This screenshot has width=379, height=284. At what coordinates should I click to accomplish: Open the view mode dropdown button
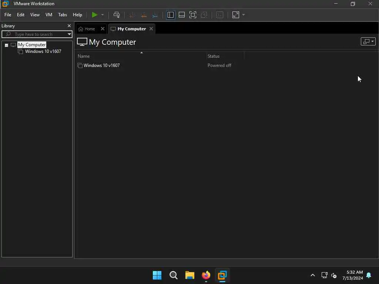pos(368,41)
